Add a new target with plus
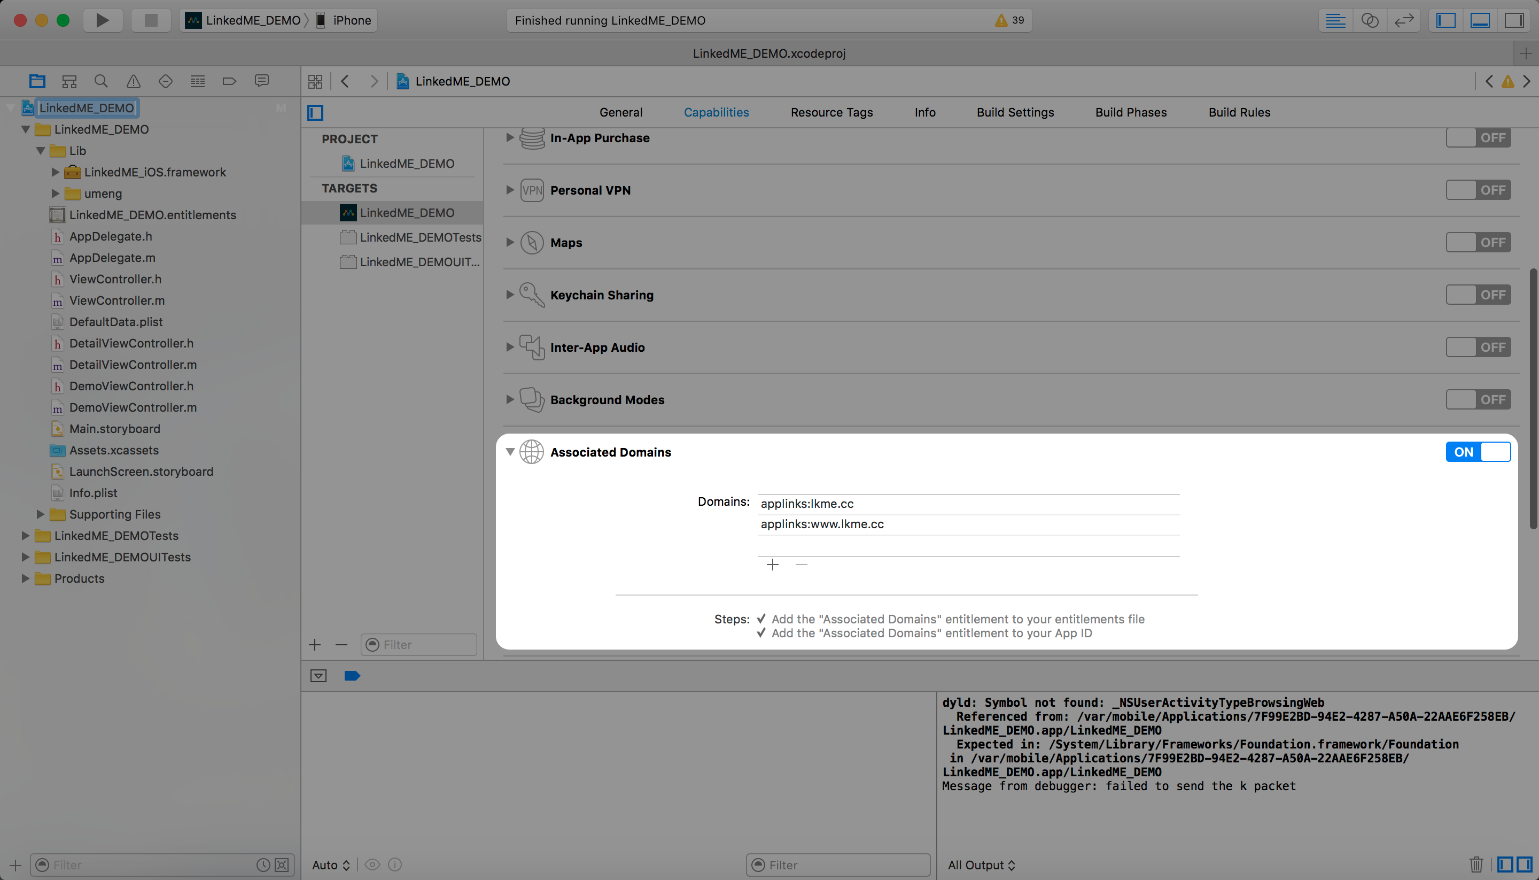This screenshot has height=880, width=1539. point(315,645)
